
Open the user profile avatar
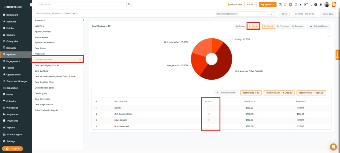(x=327, y=5)
